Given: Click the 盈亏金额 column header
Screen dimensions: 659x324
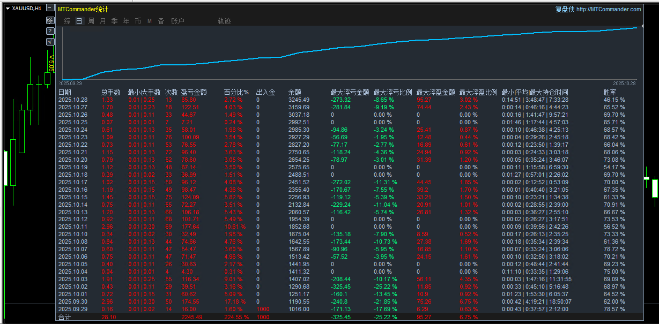Looking at the screenshot, I should (194, 92).
